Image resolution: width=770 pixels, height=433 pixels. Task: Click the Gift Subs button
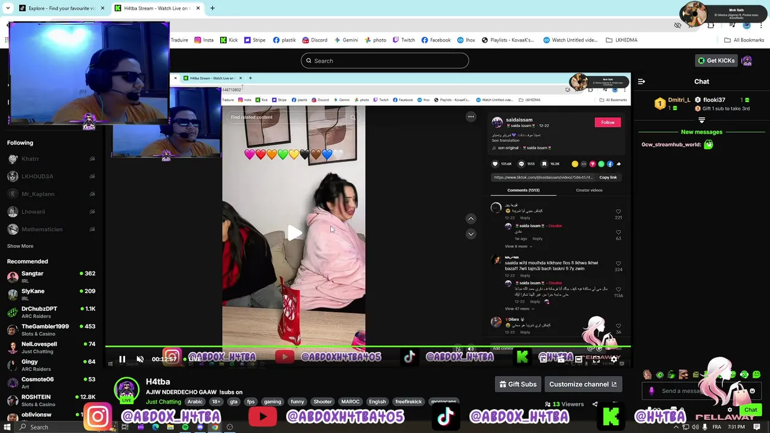(517, 384)
